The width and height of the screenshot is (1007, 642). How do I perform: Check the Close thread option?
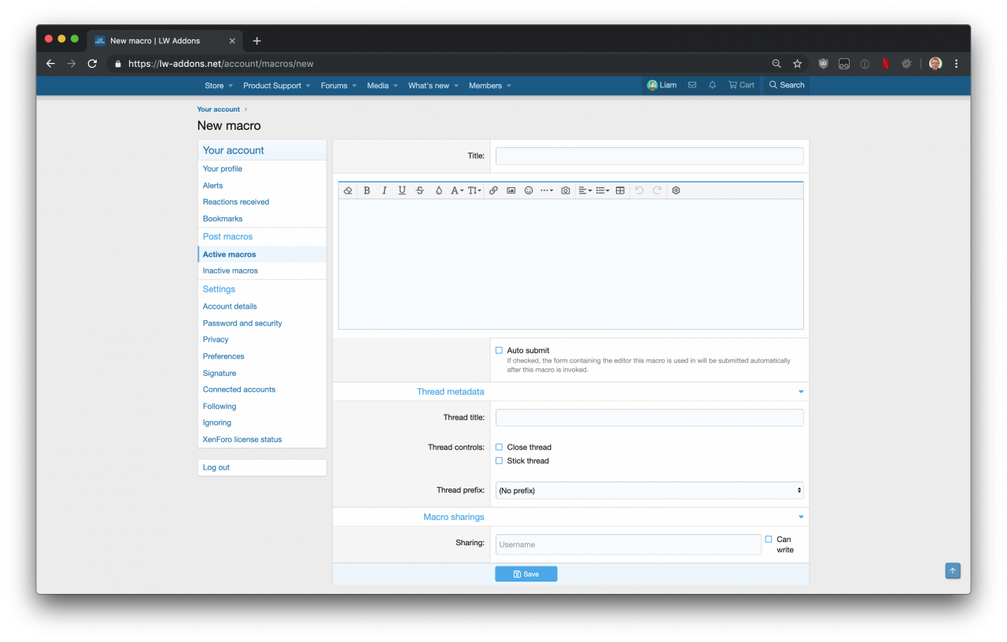pyautogui.click(x=499, y=448)
